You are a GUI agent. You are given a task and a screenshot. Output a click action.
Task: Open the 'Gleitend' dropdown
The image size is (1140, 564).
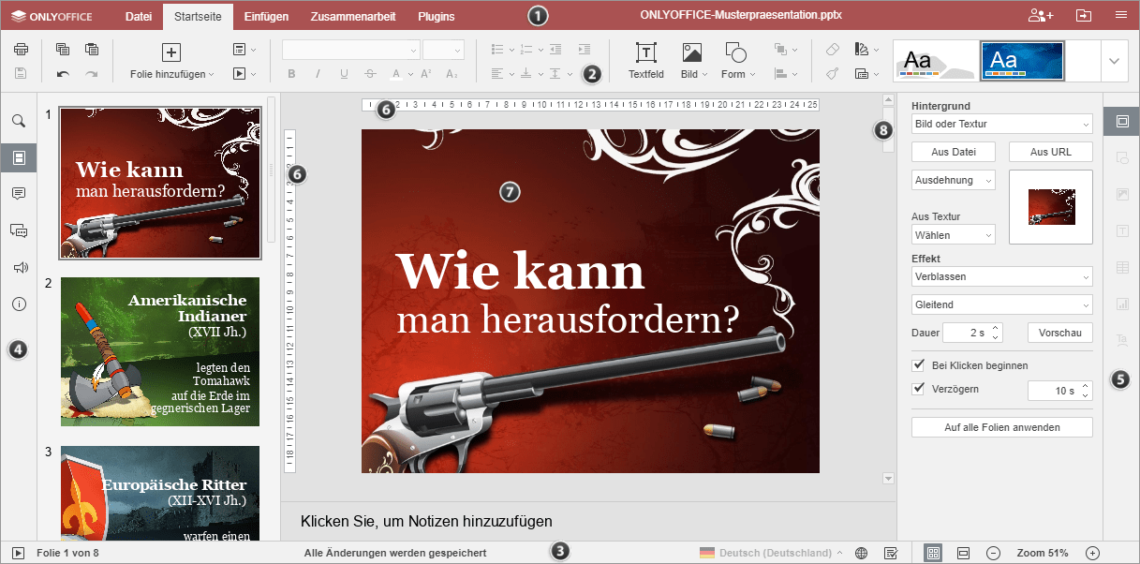point(1001,304)
